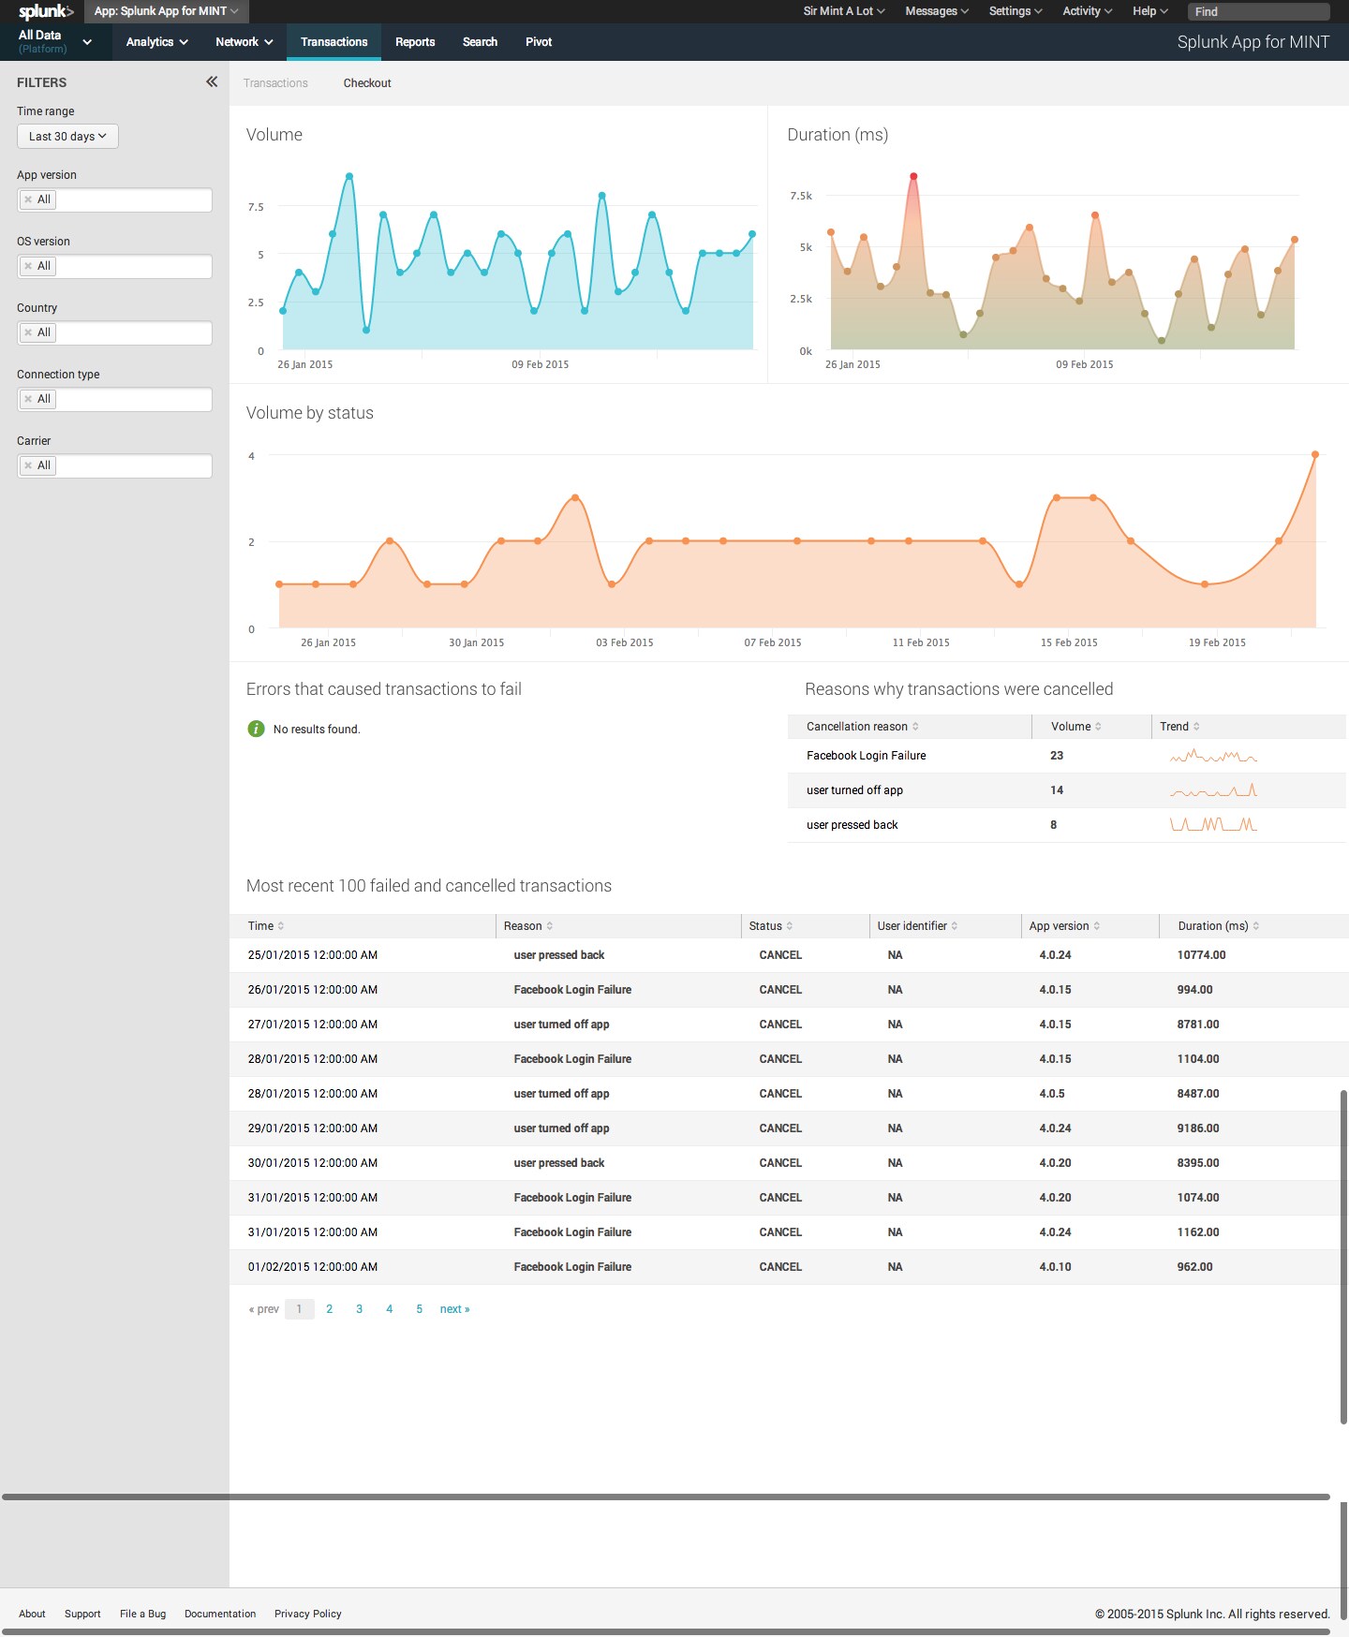Sort transactions table by Time

click(281, 926)
